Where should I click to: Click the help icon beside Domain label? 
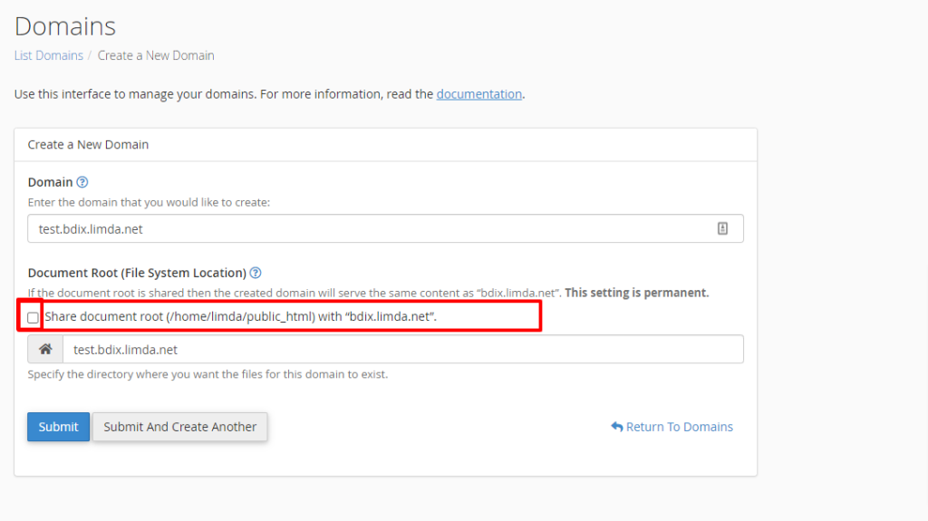click(82, 182)
